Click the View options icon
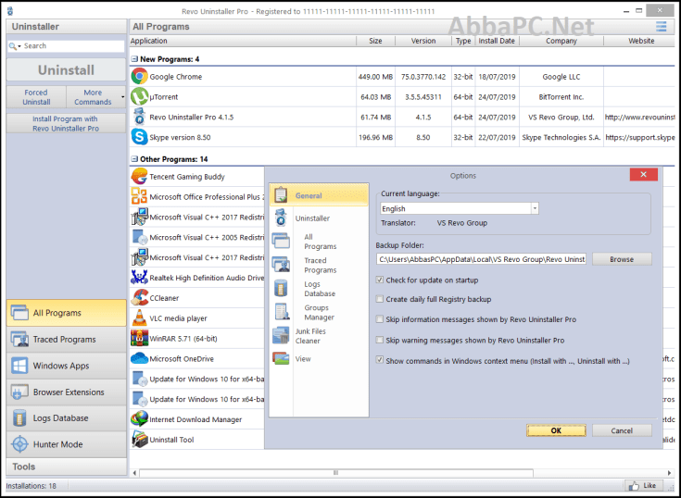681x498 pixels. pos(281,358)
